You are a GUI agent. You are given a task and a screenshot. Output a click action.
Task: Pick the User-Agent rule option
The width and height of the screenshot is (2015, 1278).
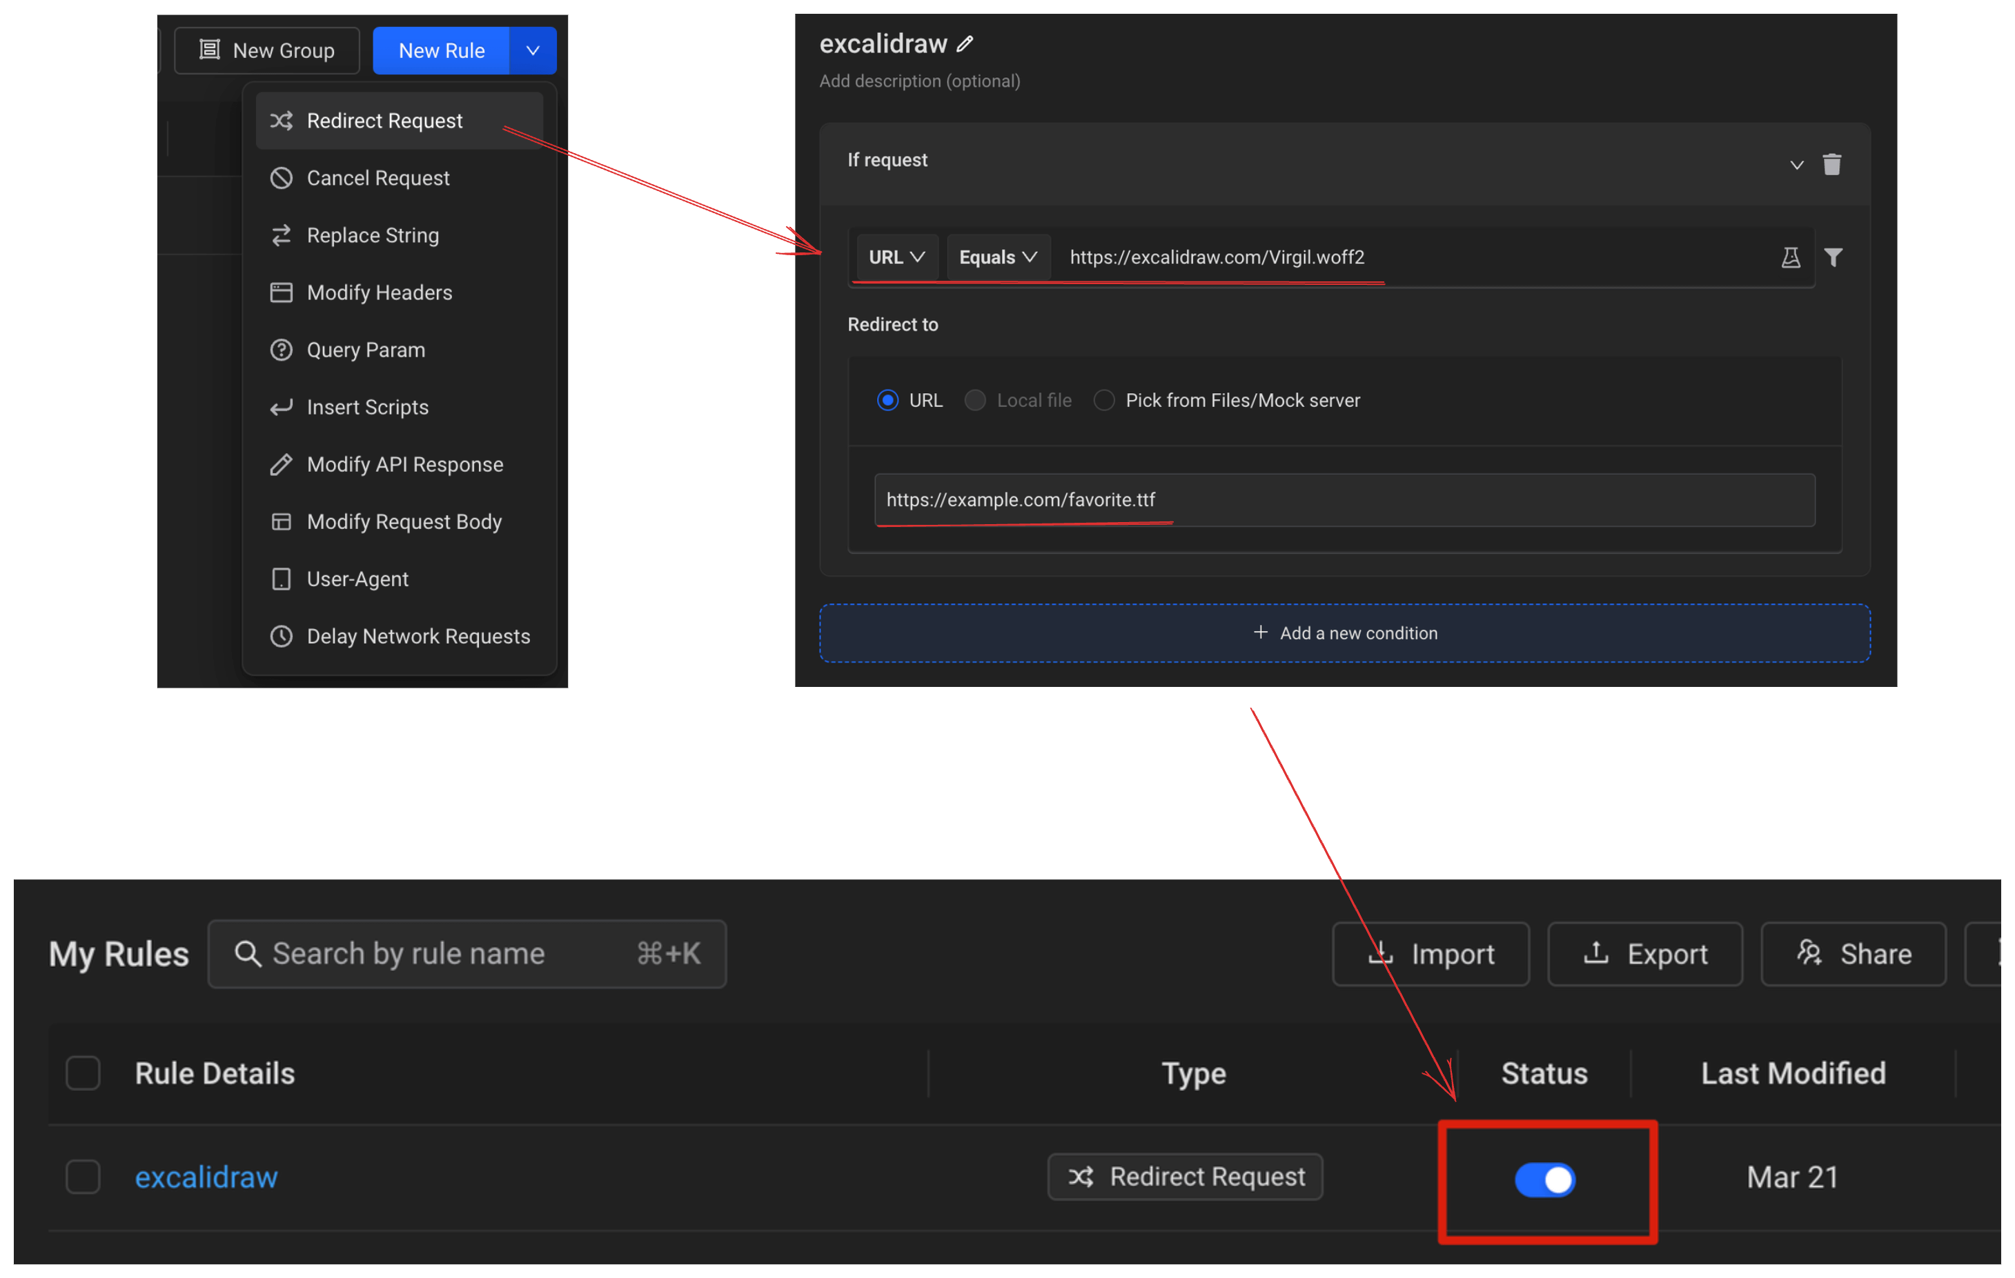(400, 579)
